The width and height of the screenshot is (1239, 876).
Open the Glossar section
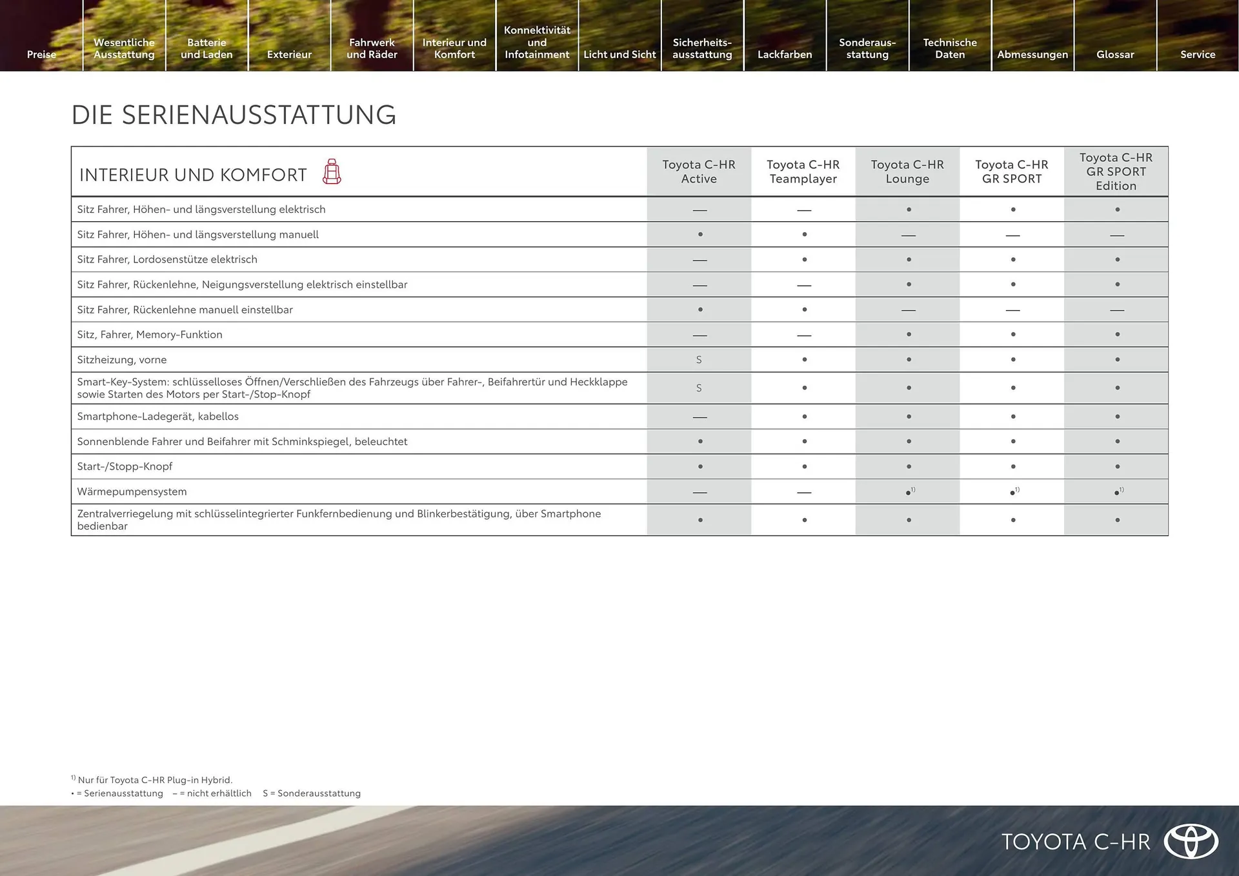click(1115, 54)
